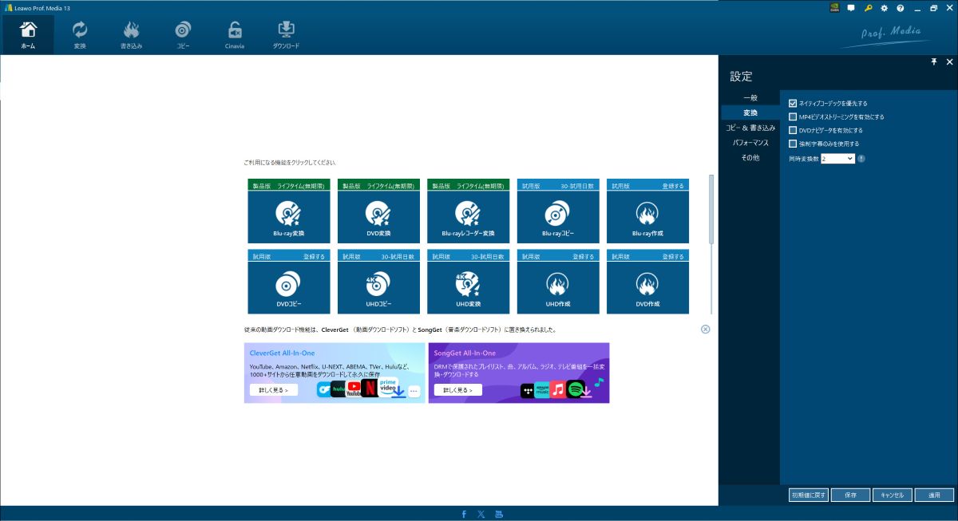Click 詳しく見る in CleverGet banner
This screenshot has width=958, height=521.
pos(274,390)
